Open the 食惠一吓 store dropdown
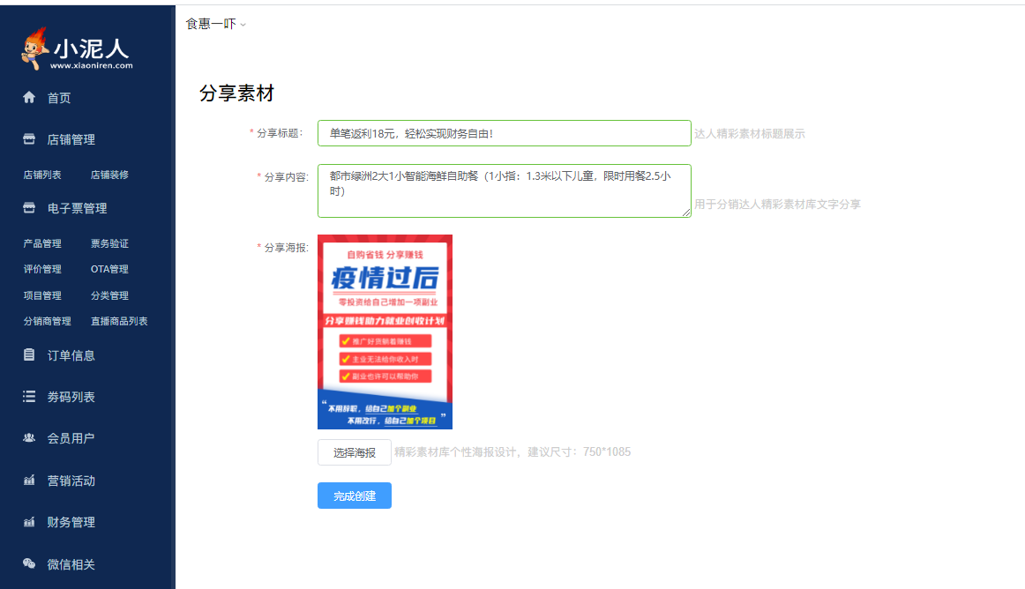 click(215, 24)
